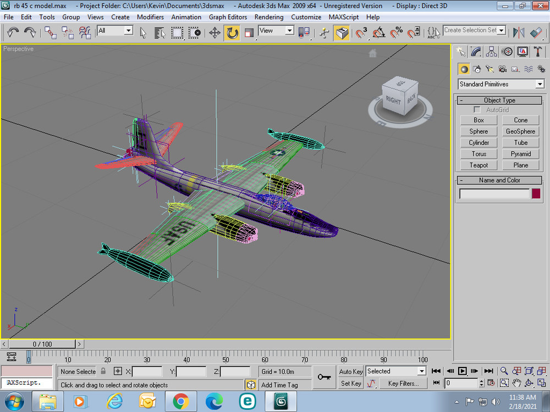Open the MAXScript menu

click(343, 17)
